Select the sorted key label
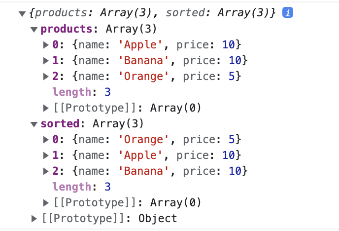 pyautogui.click(x=60, y=123)
